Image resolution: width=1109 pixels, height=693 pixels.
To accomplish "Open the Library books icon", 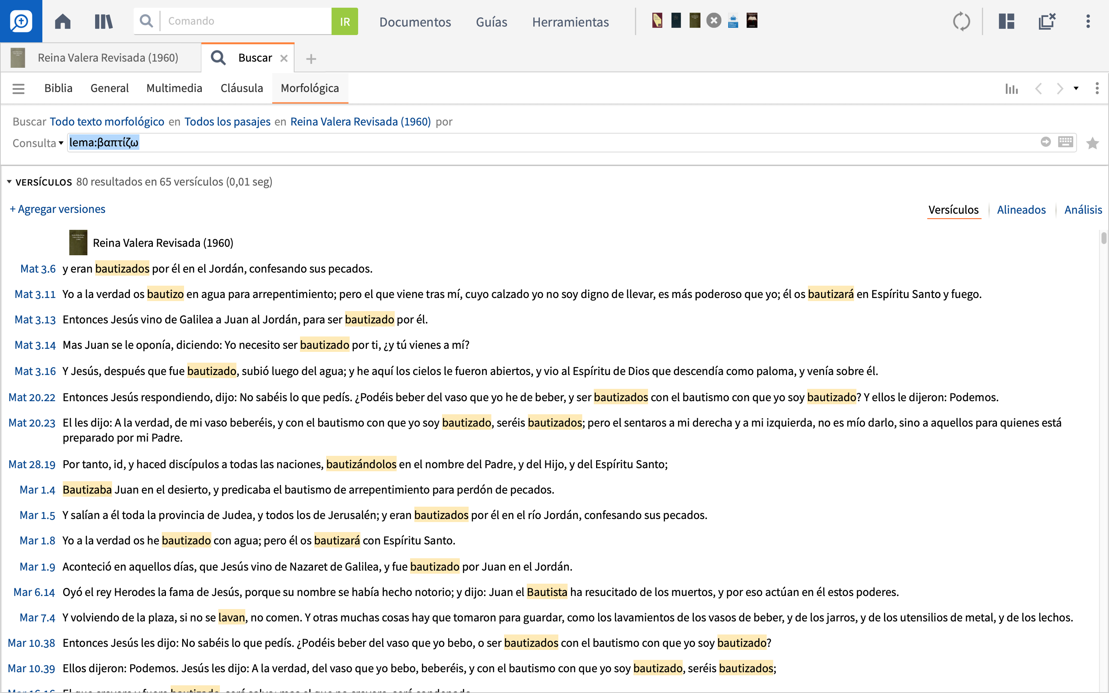I will (104, 21).
